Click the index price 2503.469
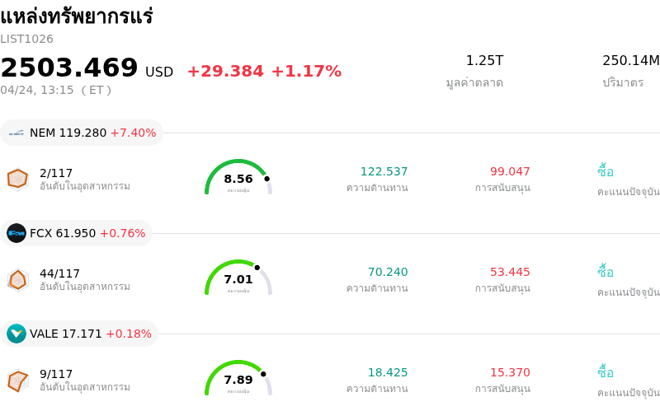 [x=69, y=68]
